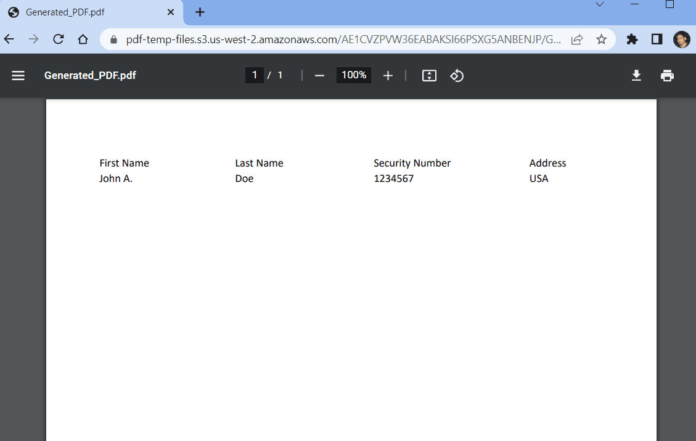Open the browser extensions menu
This screenshot has height=441, width=696.
pyautogui.click(x=632, y=39)
